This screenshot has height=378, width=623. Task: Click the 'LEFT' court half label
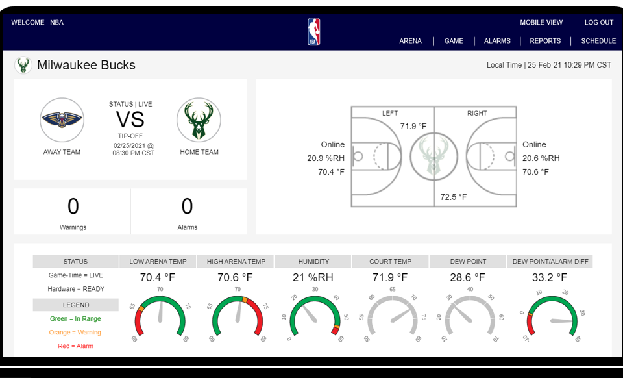click(x=390, y=113)
